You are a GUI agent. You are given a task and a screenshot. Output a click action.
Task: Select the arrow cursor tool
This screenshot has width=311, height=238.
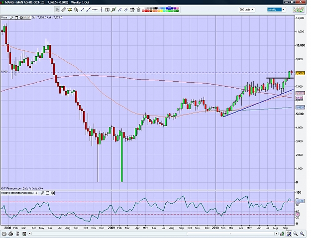pos(57,9)
